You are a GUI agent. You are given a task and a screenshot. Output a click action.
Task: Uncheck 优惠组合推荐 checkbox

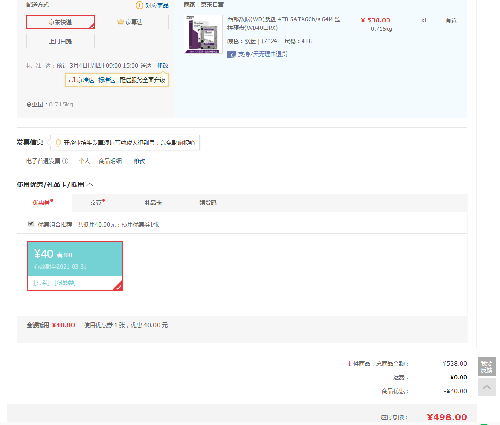[x=31, y=223]
